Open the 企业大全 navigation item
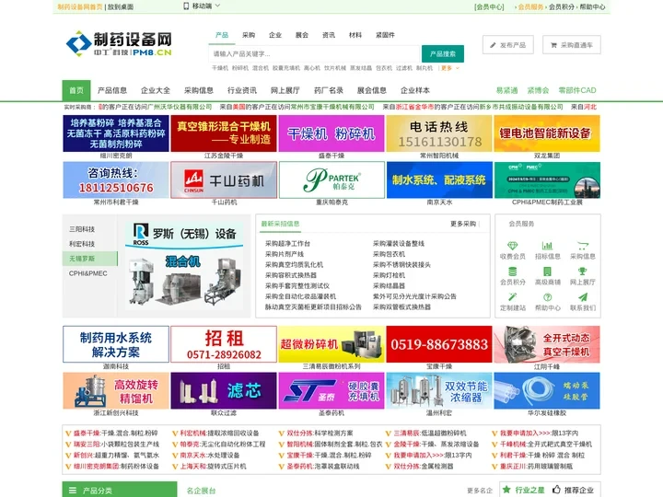Image resolution: width=663 pixels, height=497 pixels. click(156, 90)
